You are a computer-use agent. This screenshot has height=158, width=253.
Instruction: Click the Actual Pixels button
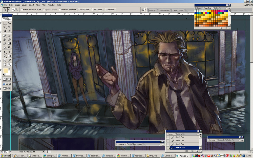coord(85,10)
